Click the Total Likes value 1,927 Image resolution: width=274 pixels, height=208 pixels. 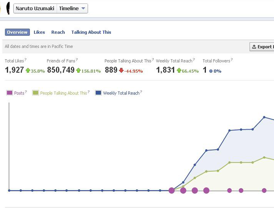(x=14, y=70)
